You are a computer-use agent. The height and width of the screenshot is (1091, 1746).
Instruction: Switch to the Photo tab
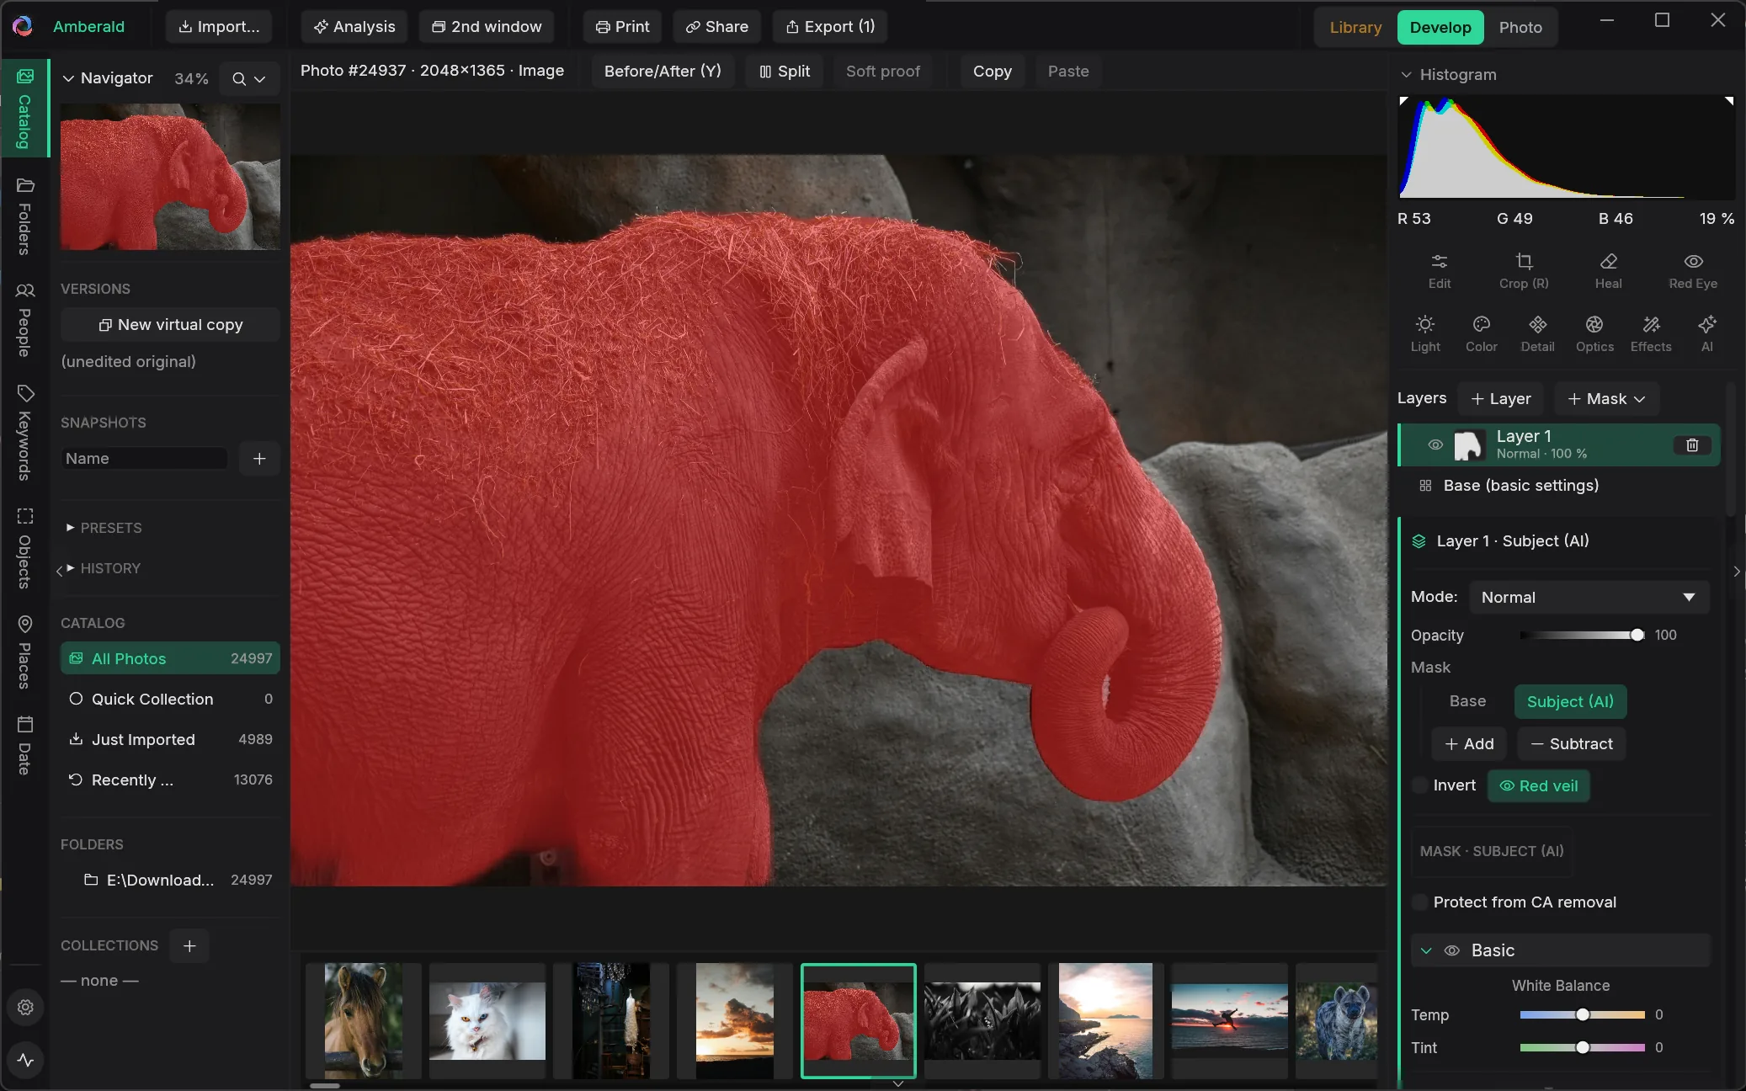[x=1520, y=27]
